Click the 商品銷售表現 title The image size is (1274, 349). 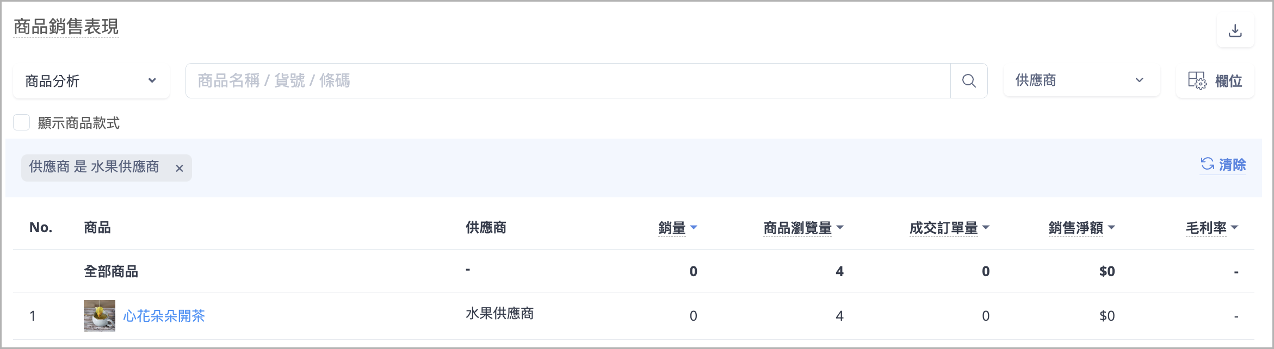click(66, 27)
